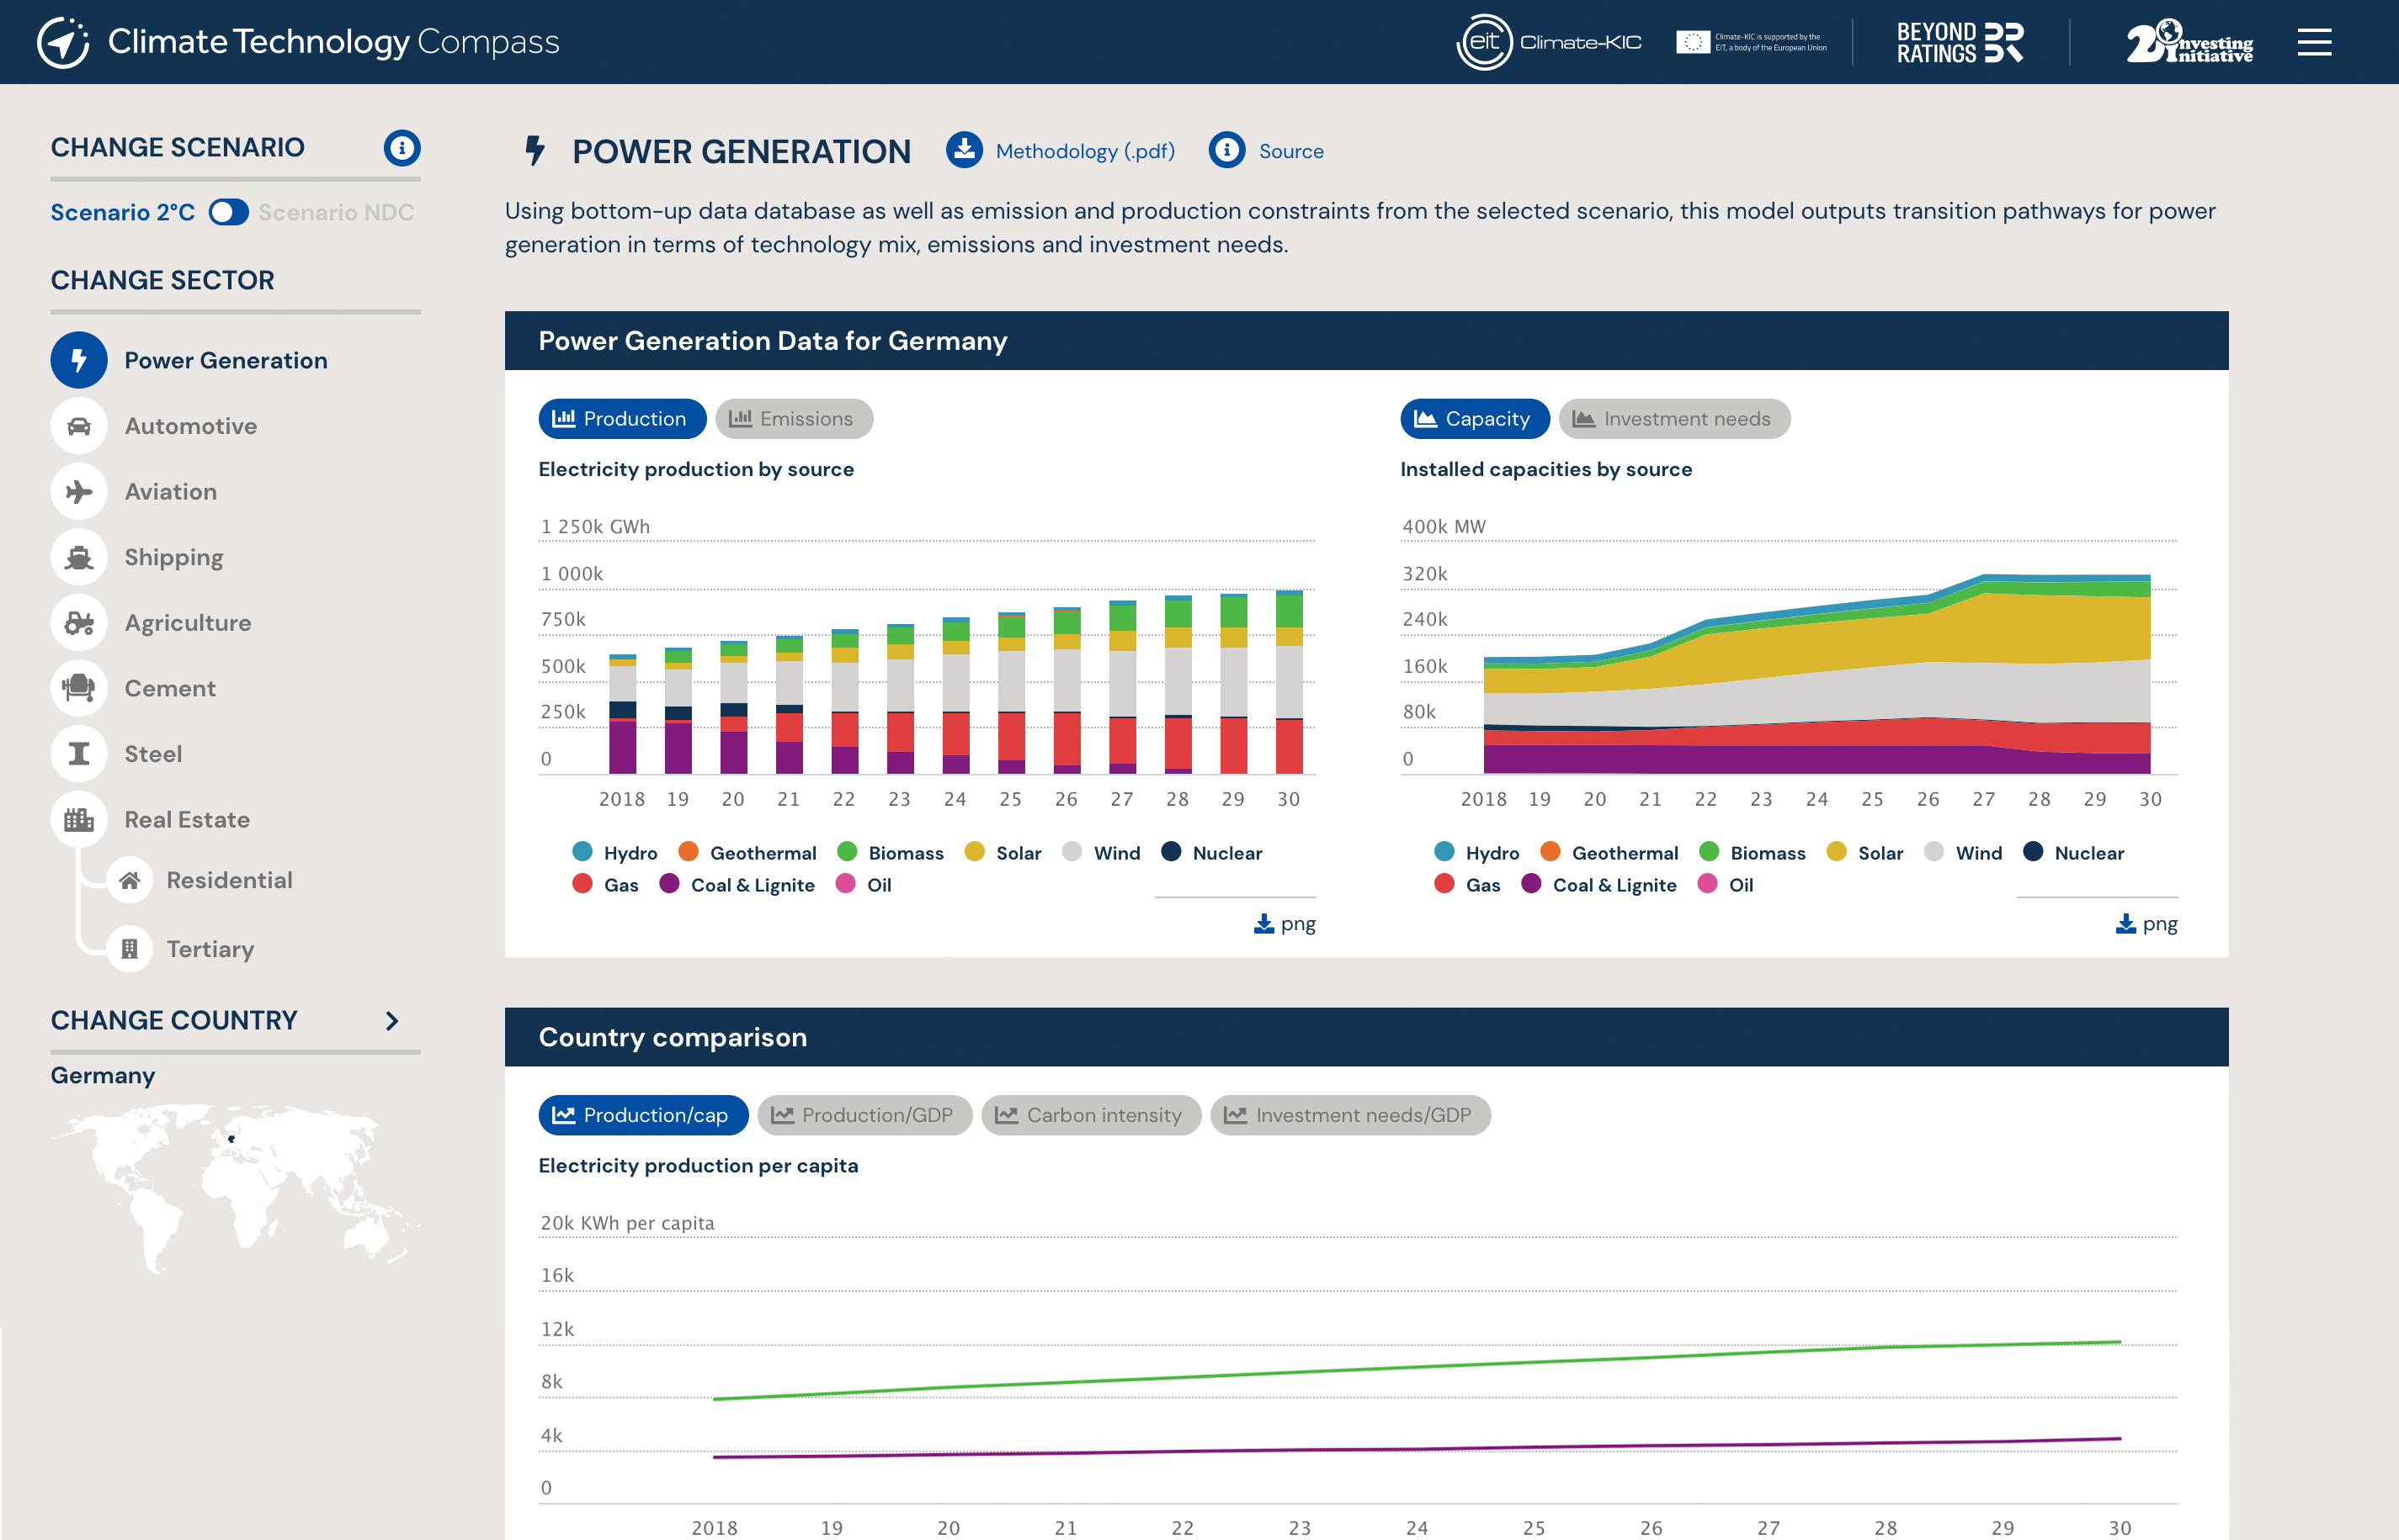The height and width of the screenshot is (1540, 2399).
Task: Open the Methodology (.pdf) link
Action: (1085, 151)
